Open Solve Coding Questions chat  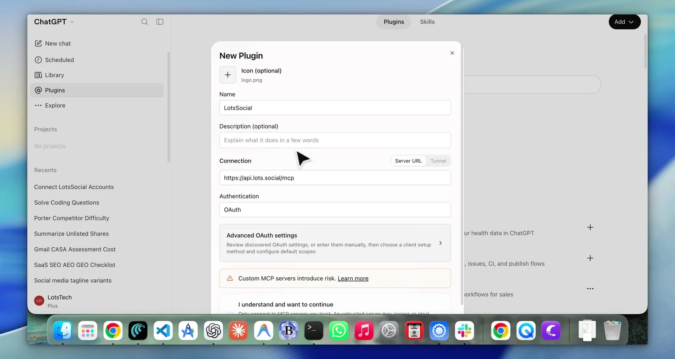pyautogui.click(x=67, y=203)
